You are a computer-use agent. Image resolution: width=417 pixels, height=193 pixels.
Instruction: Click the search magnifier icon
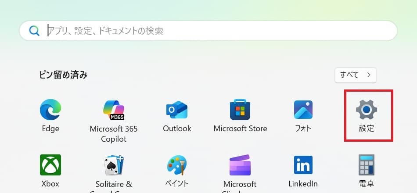coord(34,31)
